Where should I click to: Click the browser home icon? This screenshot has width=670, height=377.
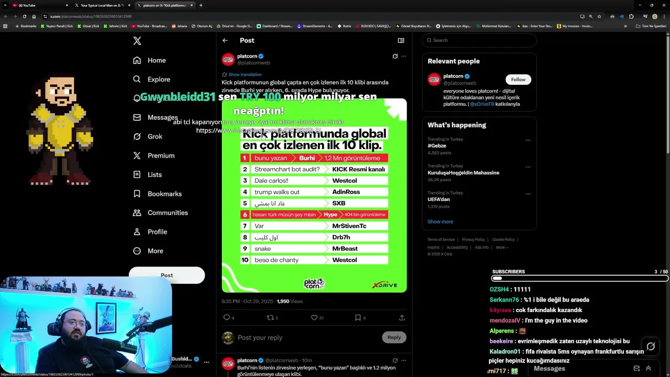[x=34, y=16]
